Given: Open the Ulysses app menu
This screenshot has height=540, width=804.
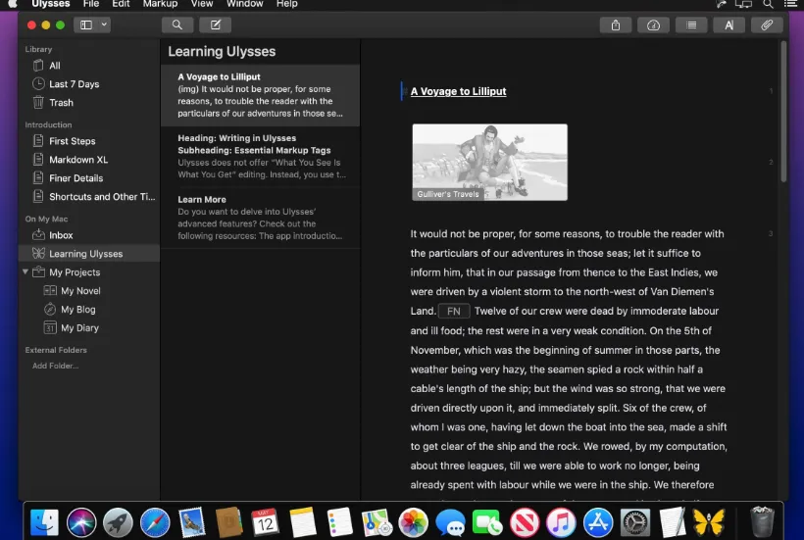Looking at the screenshot, I should 51,4.
